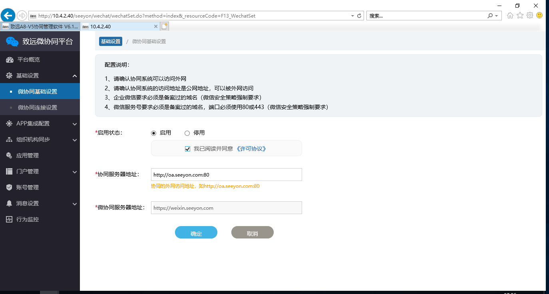Screen dimensions: 549x294
Task: Open 账号管理 in the sidebar
Action: [40, 187]
